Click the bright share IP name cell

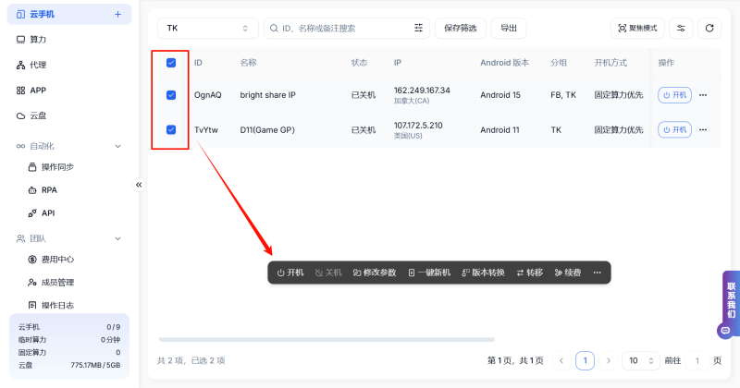pos(267,95)
